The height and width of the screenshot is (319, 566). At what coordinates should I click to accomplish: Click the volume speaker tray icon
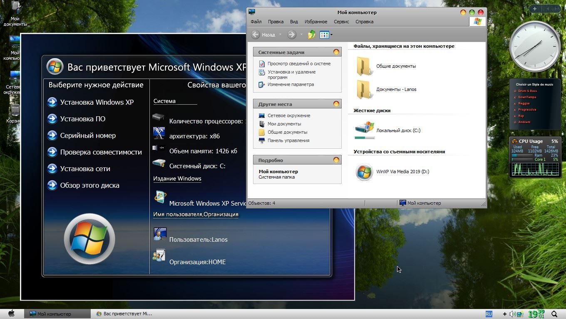(512, 314)
